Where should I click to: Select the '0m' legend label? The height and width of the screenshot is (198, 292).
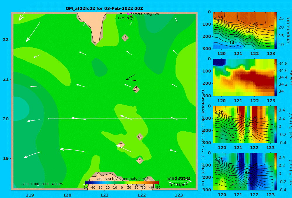pyautogui.click(x=120, y=14)
